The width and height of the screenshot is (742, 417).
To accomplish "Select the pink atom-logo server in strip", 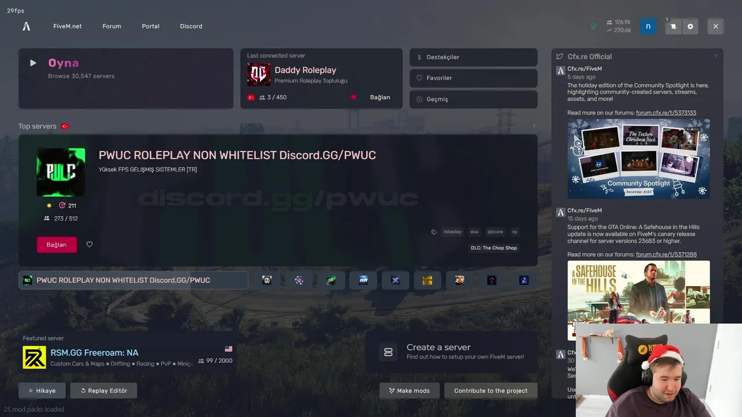I will pos(299,280).
